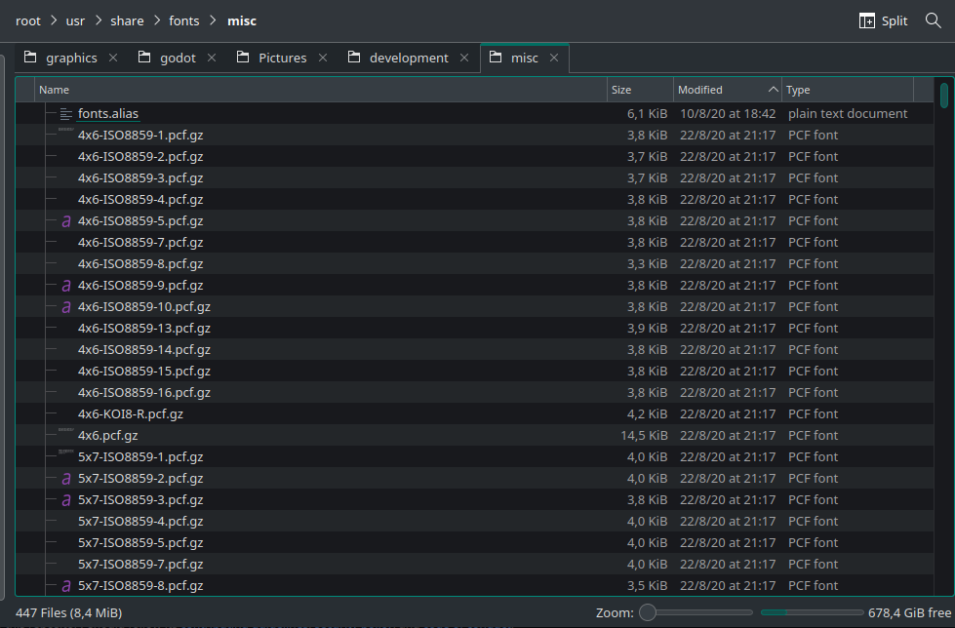Click the 447 Files status bar text
The image size is (955, 628).
[69, 612]
